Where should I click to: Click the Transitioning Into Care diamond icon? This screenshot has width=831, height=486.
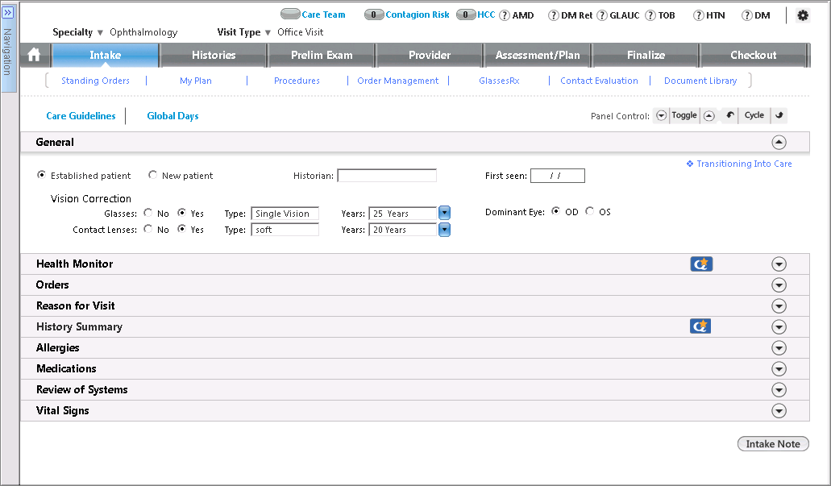pyautogui.click(x=689, y=164)
